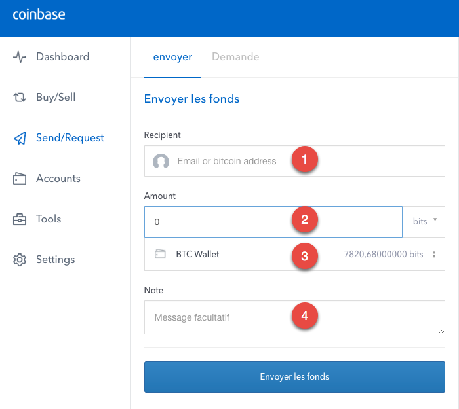Click the BTC Wallet folder icon
The image size is (459, 409).
click(160, 254)
